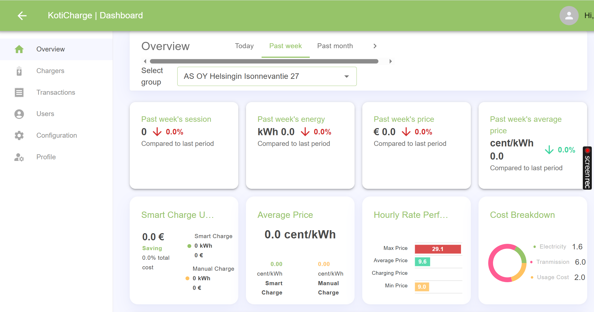The image size is (594, 312).
Task: Click the red down arrow in energy card
Action: (305, 132)
